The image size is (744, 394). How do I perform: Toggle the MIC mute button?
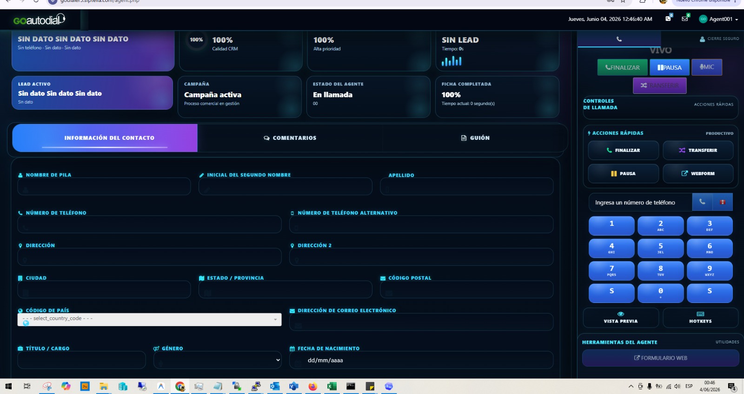point(707,67)
